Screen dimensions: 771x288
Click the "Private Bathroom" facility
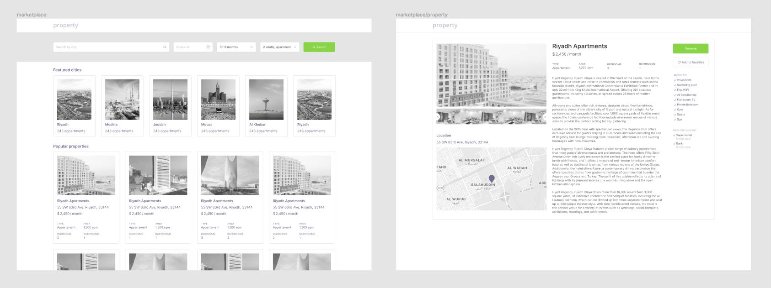(686, 105)
